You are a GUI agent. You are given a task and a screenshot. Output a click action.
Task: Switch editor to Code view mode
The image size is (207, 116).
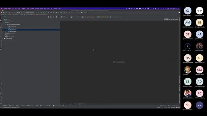pos(166,19)
